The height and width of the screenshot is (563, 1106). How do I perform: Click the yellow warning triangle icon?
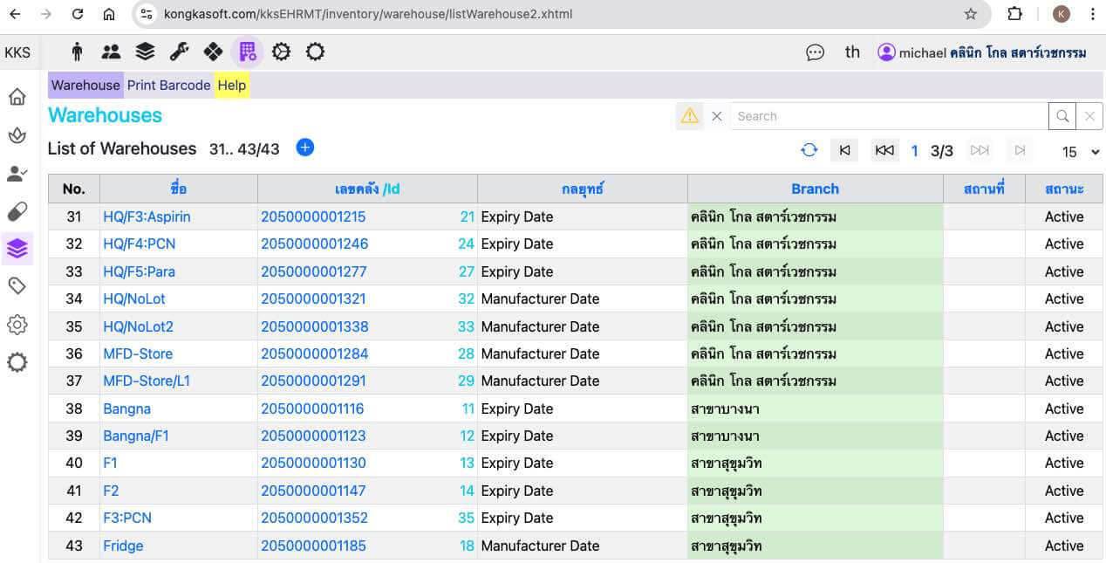pyautogui.click(x=689, y=116)
